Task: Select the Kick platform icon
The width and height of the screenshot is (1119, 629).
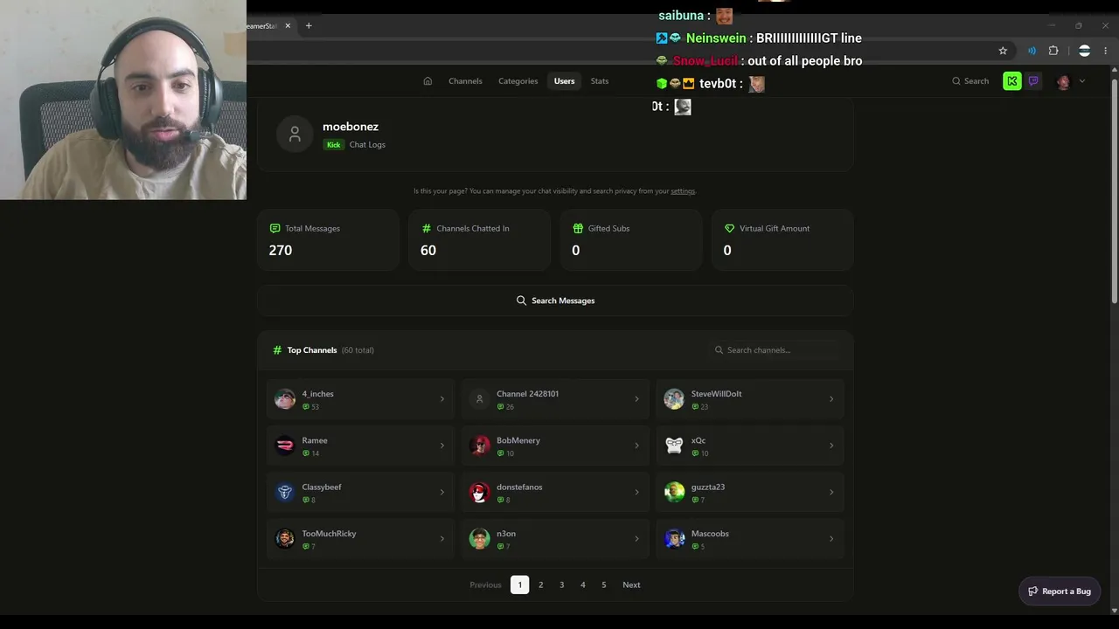Action: pos(1011,81)
